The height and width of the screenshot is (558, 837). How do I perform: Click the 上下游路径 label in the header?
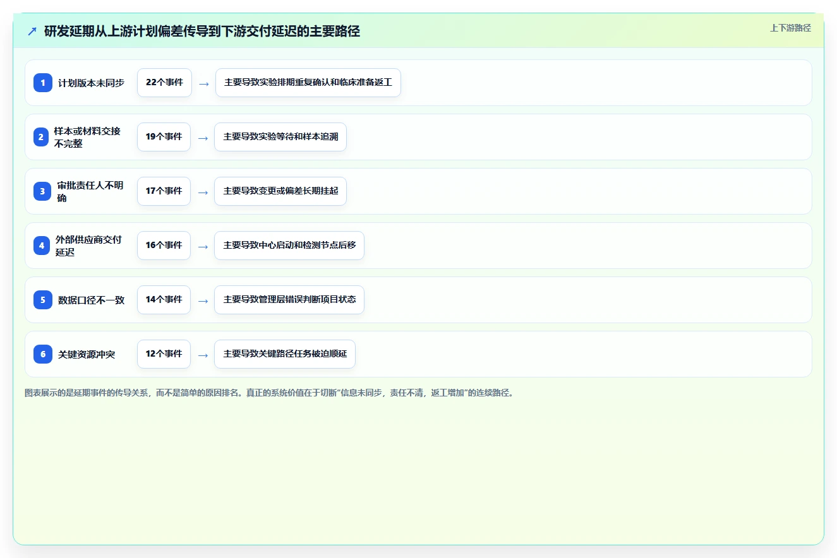pyautogui.click(x=790, y=28)
